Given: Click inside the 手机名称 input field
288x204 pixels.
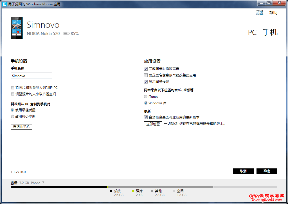Looking at the screenshot, I should [31, 76].
